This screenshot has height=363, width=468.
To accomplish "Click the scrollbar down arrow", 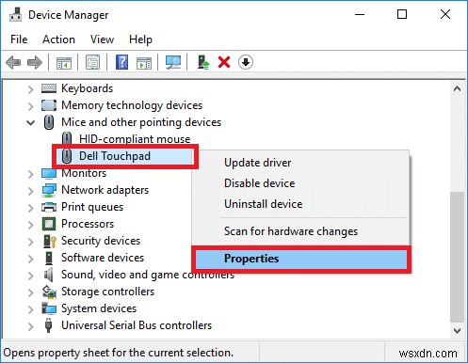I will click(x=458, y=330).
